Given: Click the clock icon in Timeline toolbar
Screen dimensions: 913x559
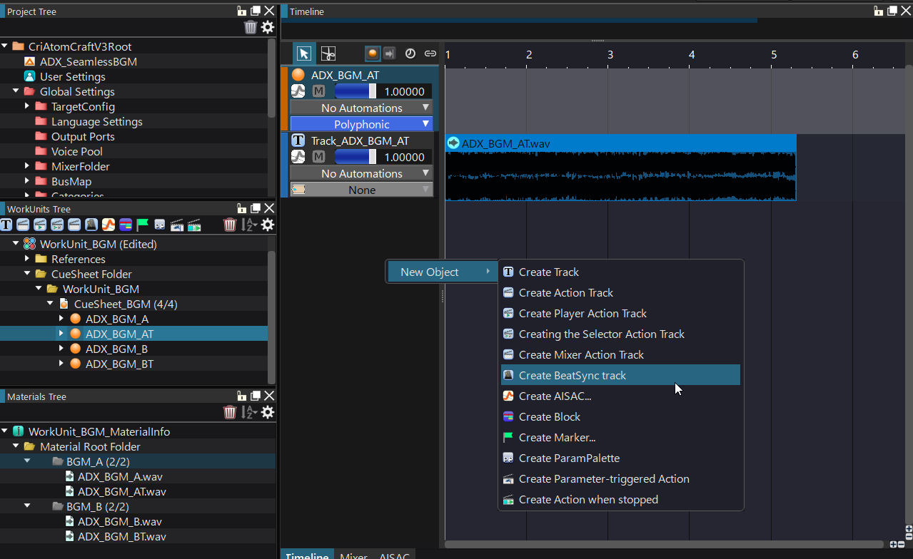Looking at the screenshot, I should pyautogui.click(x=410, y=53).
